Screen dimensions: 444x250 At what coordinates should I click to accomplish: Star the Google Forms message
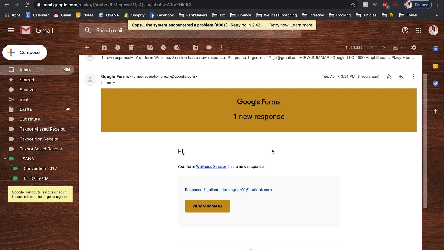[x=389, y=77]
